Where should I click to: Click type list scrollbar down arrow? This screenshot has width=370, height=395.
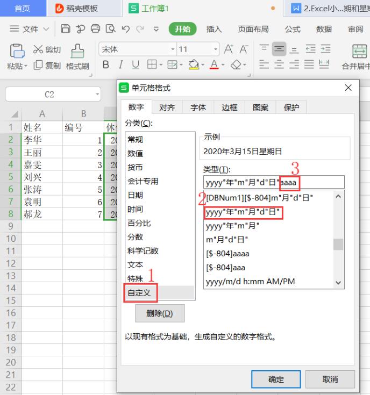click(338, 283)
